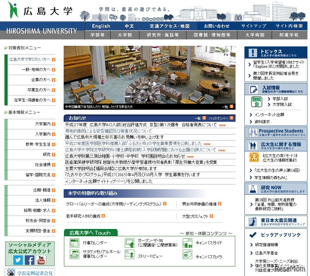Viewport: 310px width, 276px height.
Task: Click the orange arrow in photo caption 一覧
Action: (x=231, y=107)
